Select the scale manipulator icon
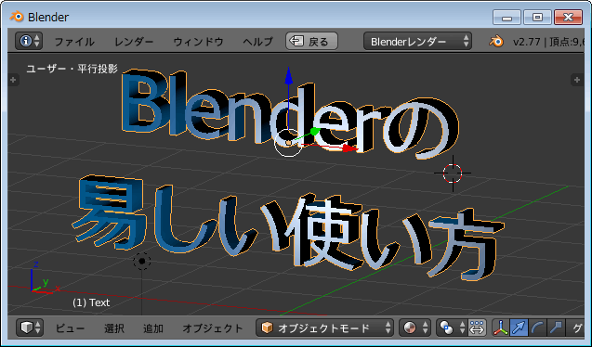 (x=555, y=328)
